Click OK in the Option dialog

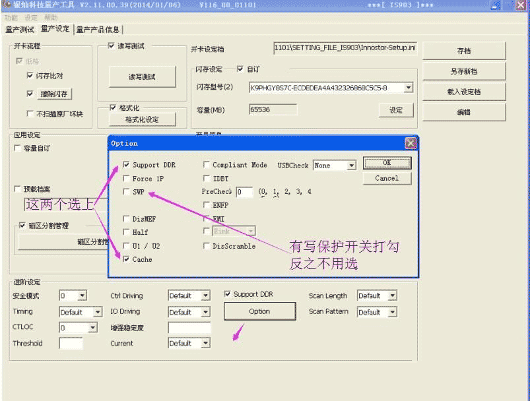(387, 163)
